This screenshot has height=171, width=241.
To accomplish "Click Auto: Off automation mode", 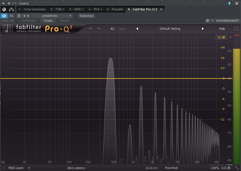I will (x=8, y=21).
